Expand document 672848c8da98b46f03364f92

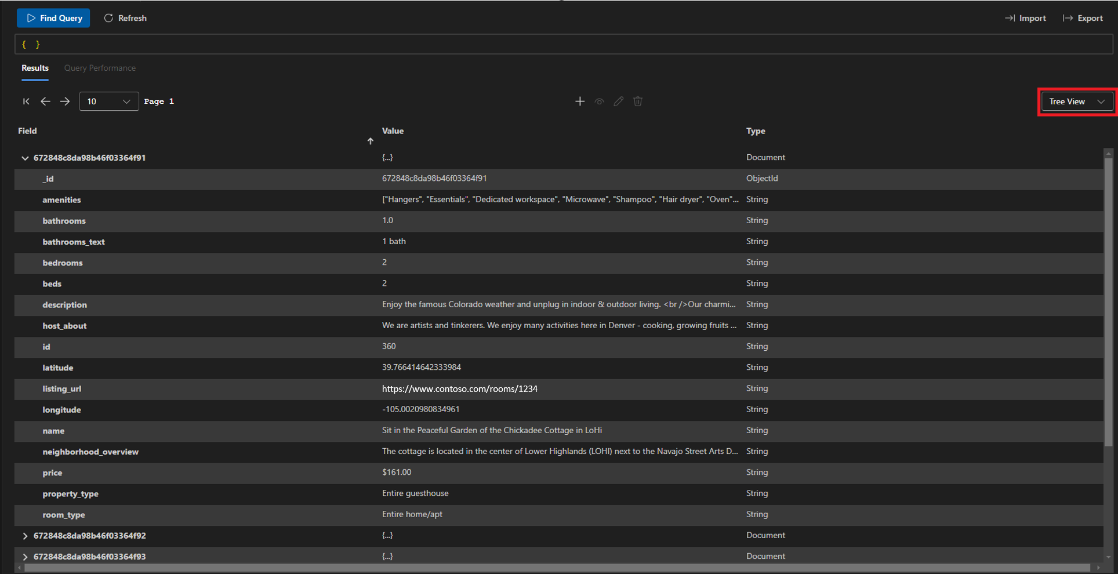pos(25,536)
